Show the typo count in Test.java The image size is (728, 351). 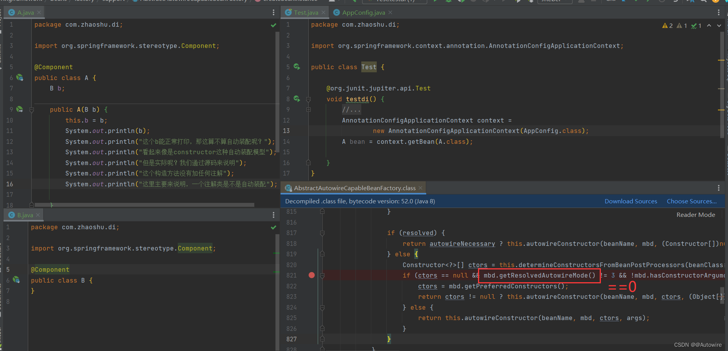pos(696,26)
